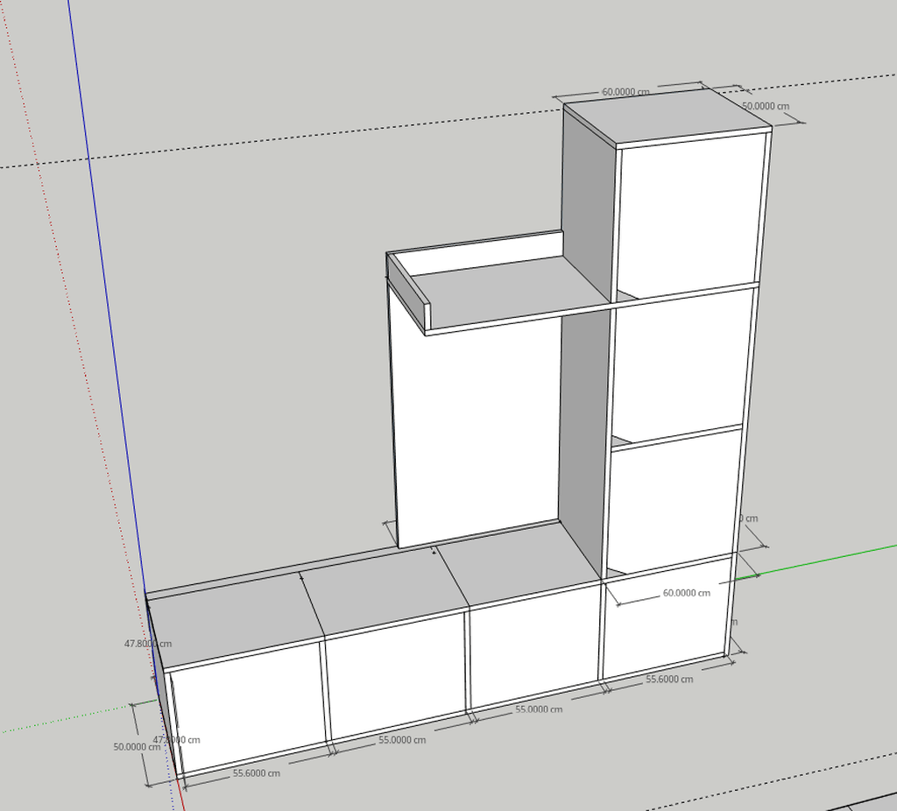Click the 55.0000 cm dimension under second bottom cabinet

pyautogui.click(x=401, y=740)
